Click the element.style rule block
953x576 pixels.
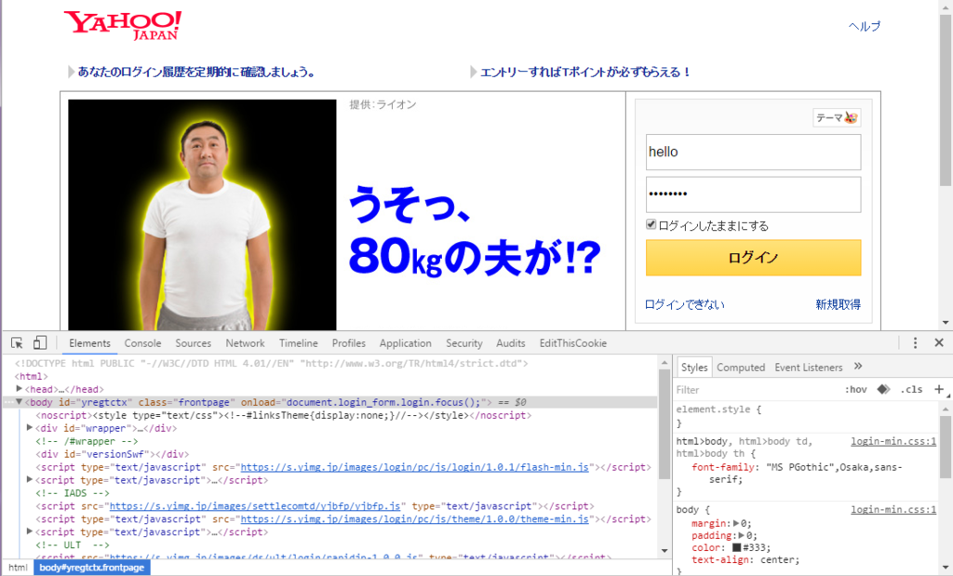(718, 416)
